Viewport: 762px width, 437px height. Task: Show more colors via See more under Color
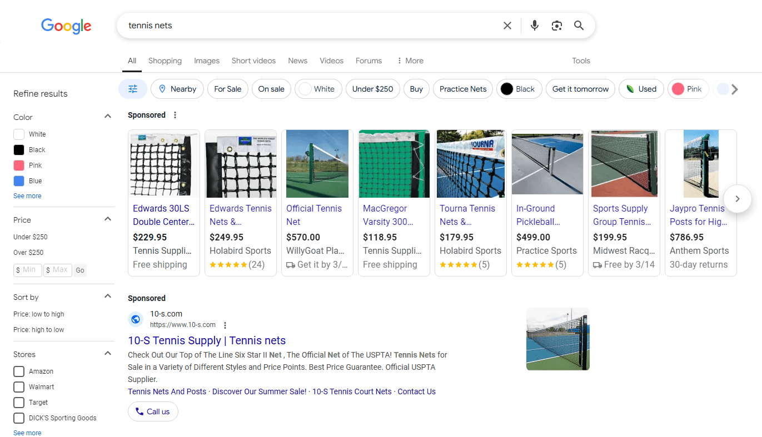point(27,196)
